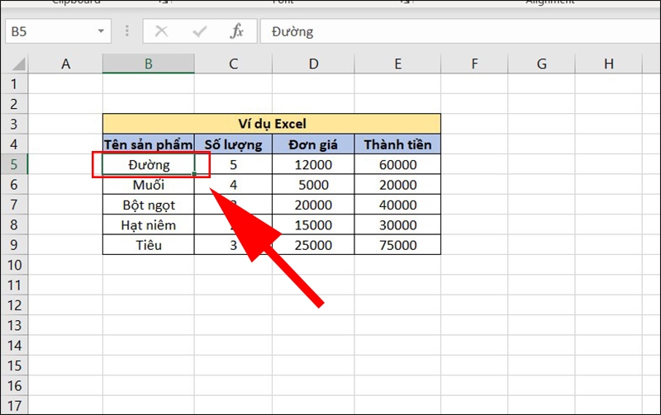Select row 2 header
This screenshot has height=415, width=661.
point(14,103)
